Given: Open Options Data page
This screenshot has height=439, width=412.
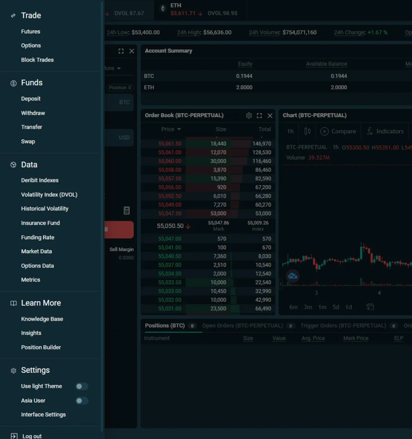Looking at the screenshot, I should click(x=38, y=266).
